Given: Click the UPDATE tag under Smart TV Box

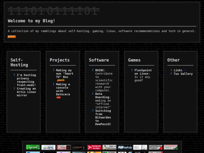Looking at the screenshot, I should [61, 80].
